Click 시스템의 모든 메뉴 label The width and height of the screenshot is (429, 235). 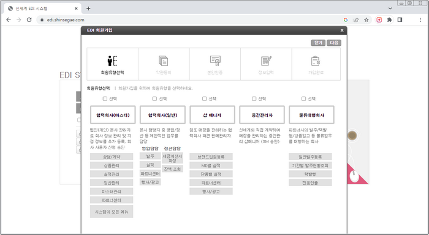tap(112, 212)
